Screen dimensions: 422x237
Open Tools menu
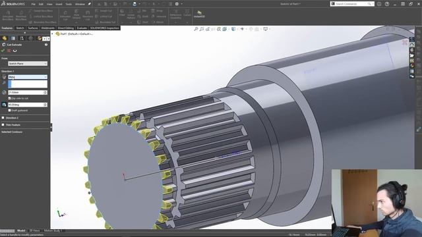click(69, 4)
